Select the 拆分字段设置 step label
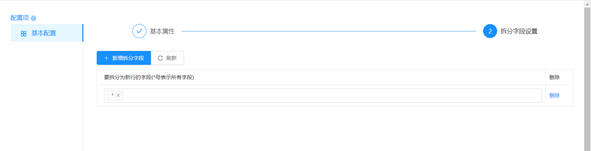Screen dimensions: 591x151 pyautogui.click(x=519, y=31)
